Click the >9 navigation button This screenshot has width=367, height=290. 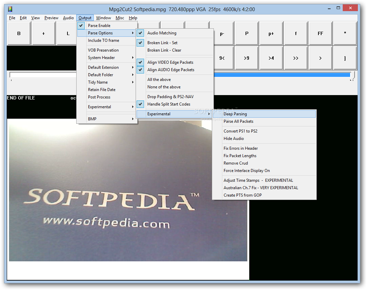(247, 58)
